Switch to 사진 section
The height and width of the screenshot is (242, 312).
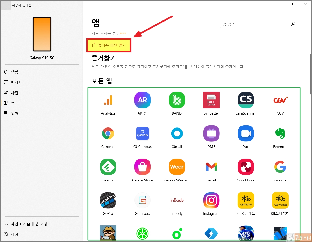pyautogui.click(x=41, y=93)
